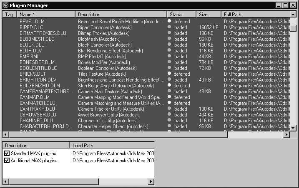299x188 pixels.
Task: Sort by the Size column header
Action: (x=209, y=15)
